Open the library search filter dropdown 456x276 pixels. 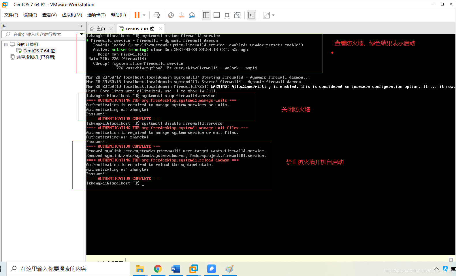[x=82, y=34]
